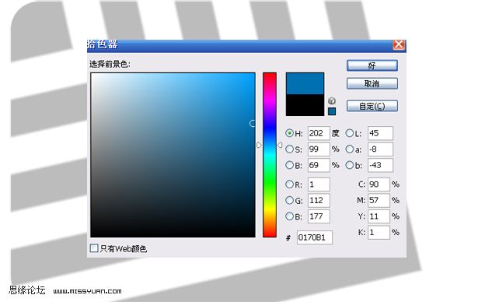Click inside the large color field gradient
Screen dimensions: 485x302
point(173,155)
